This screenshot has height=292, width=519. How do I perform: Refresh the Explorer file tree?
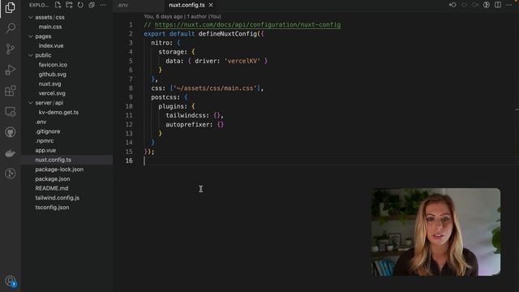coord(80,5)
